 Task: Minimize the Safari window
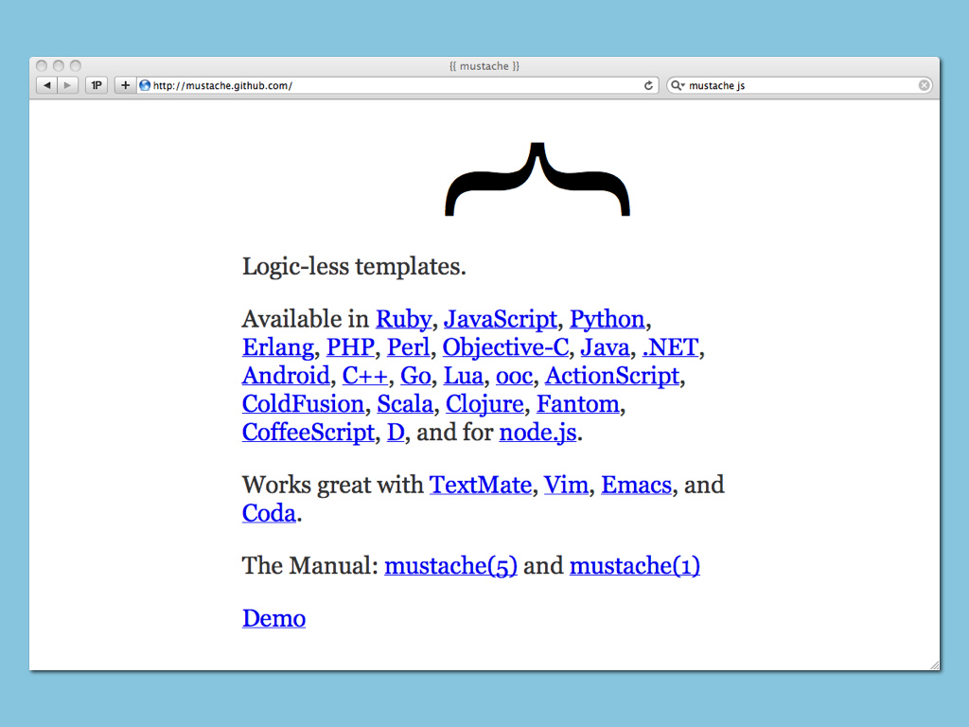58,65
